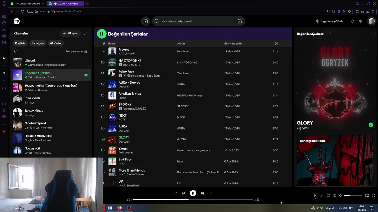Click the Spotify logo

(17, 21)
